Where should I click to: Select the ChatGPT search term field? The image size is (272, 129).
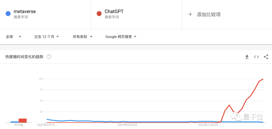pyautogui.click(x=136, y=14)
